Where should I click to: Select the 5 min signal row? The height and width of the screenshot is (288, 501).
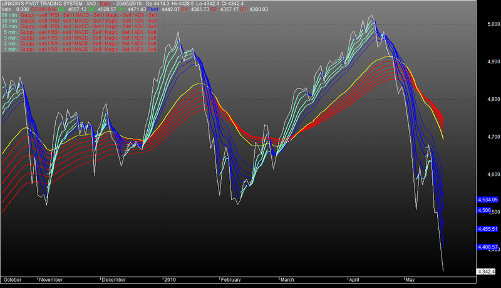point(79,33)
